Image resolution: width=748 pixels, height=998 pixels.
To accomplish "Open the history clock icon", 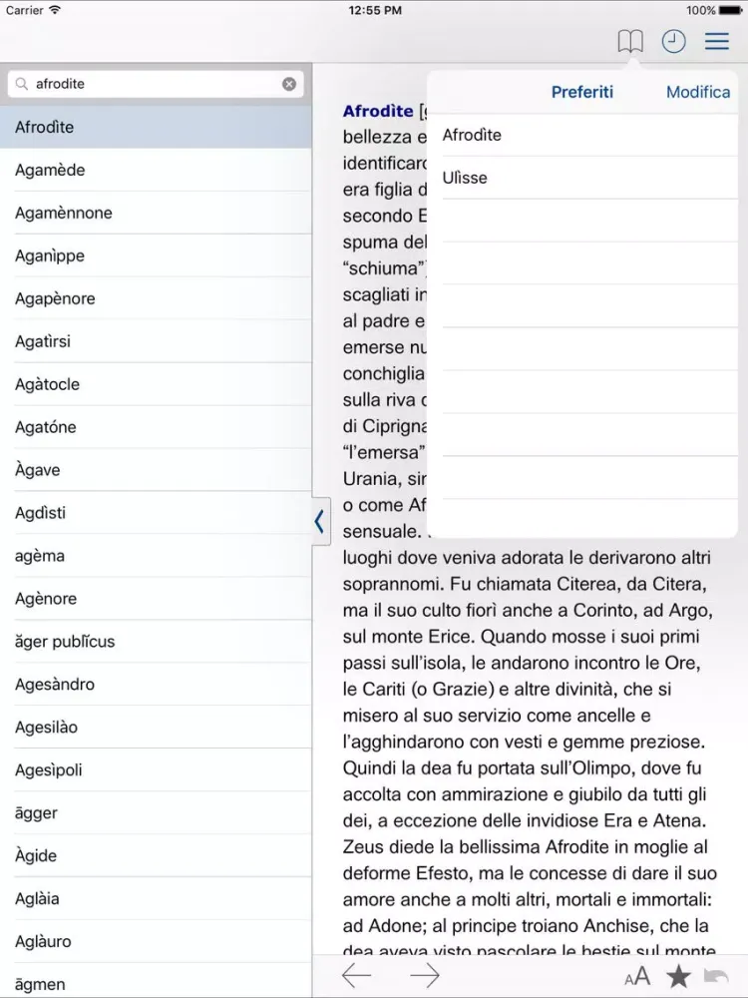I will point(674,41).
